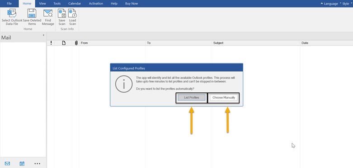
Task: Sort by importance exclamation column
Action: tap(51, 43)
